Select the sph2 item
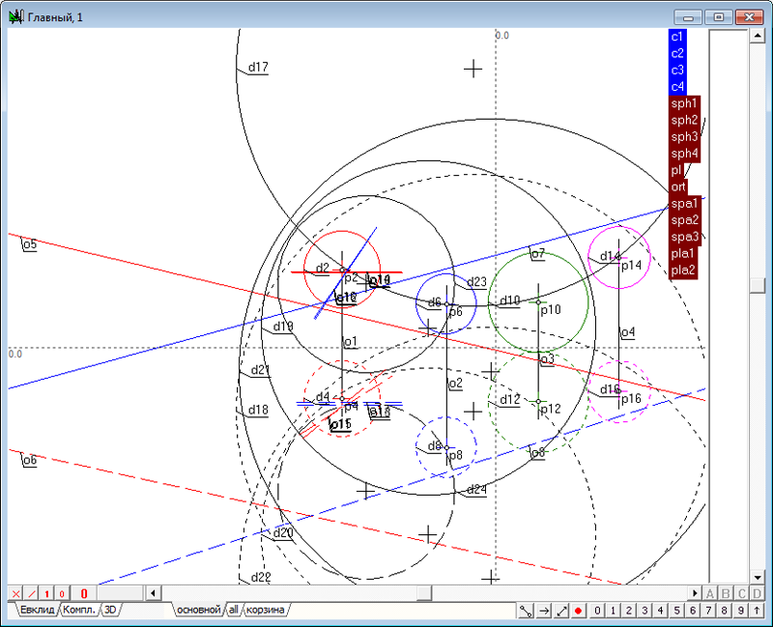773x627 pixels. pos(685,120)
